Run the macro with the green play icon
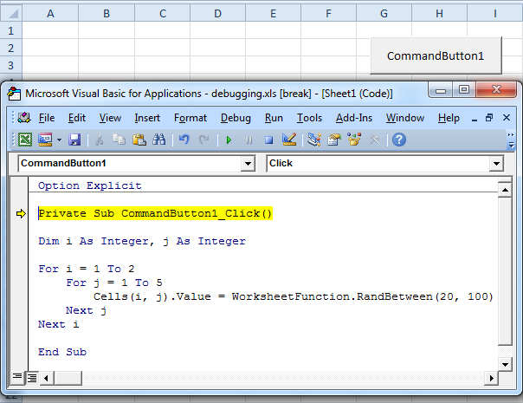 [x=229, y=140]
